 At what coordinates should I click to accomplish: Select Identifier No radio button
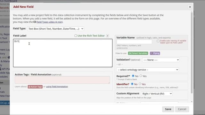pyautogui.click(x=132, y=84)
